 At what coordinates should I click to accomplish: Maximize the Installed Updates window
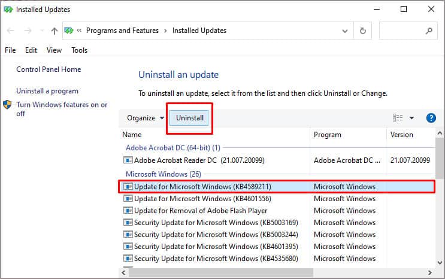[404, 10]
